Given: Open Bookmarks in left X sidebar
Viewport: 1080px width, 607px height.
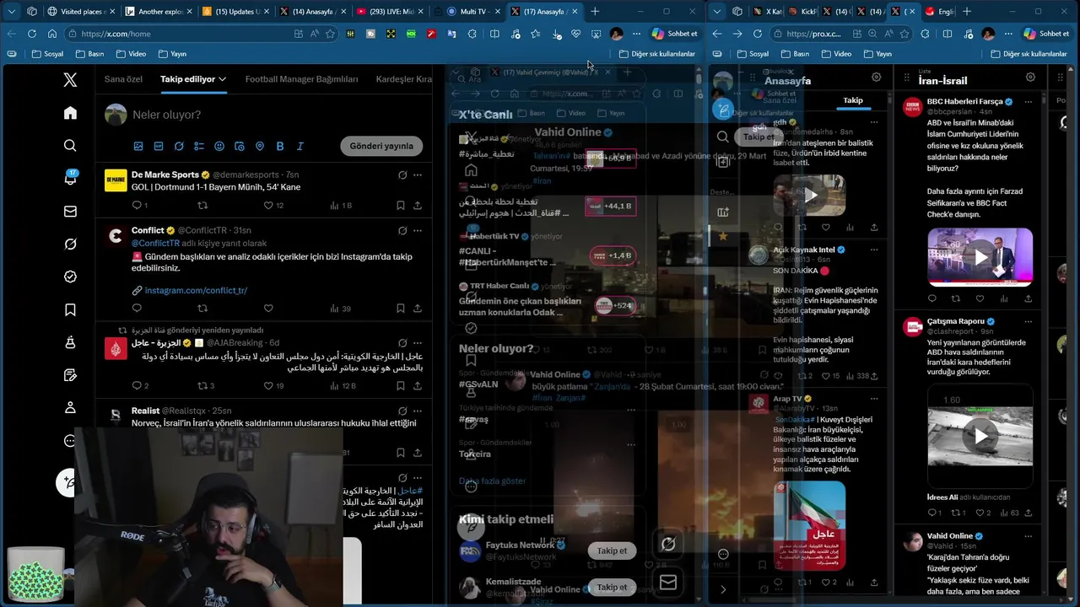Looking at the screenshot, I should 70,310.
